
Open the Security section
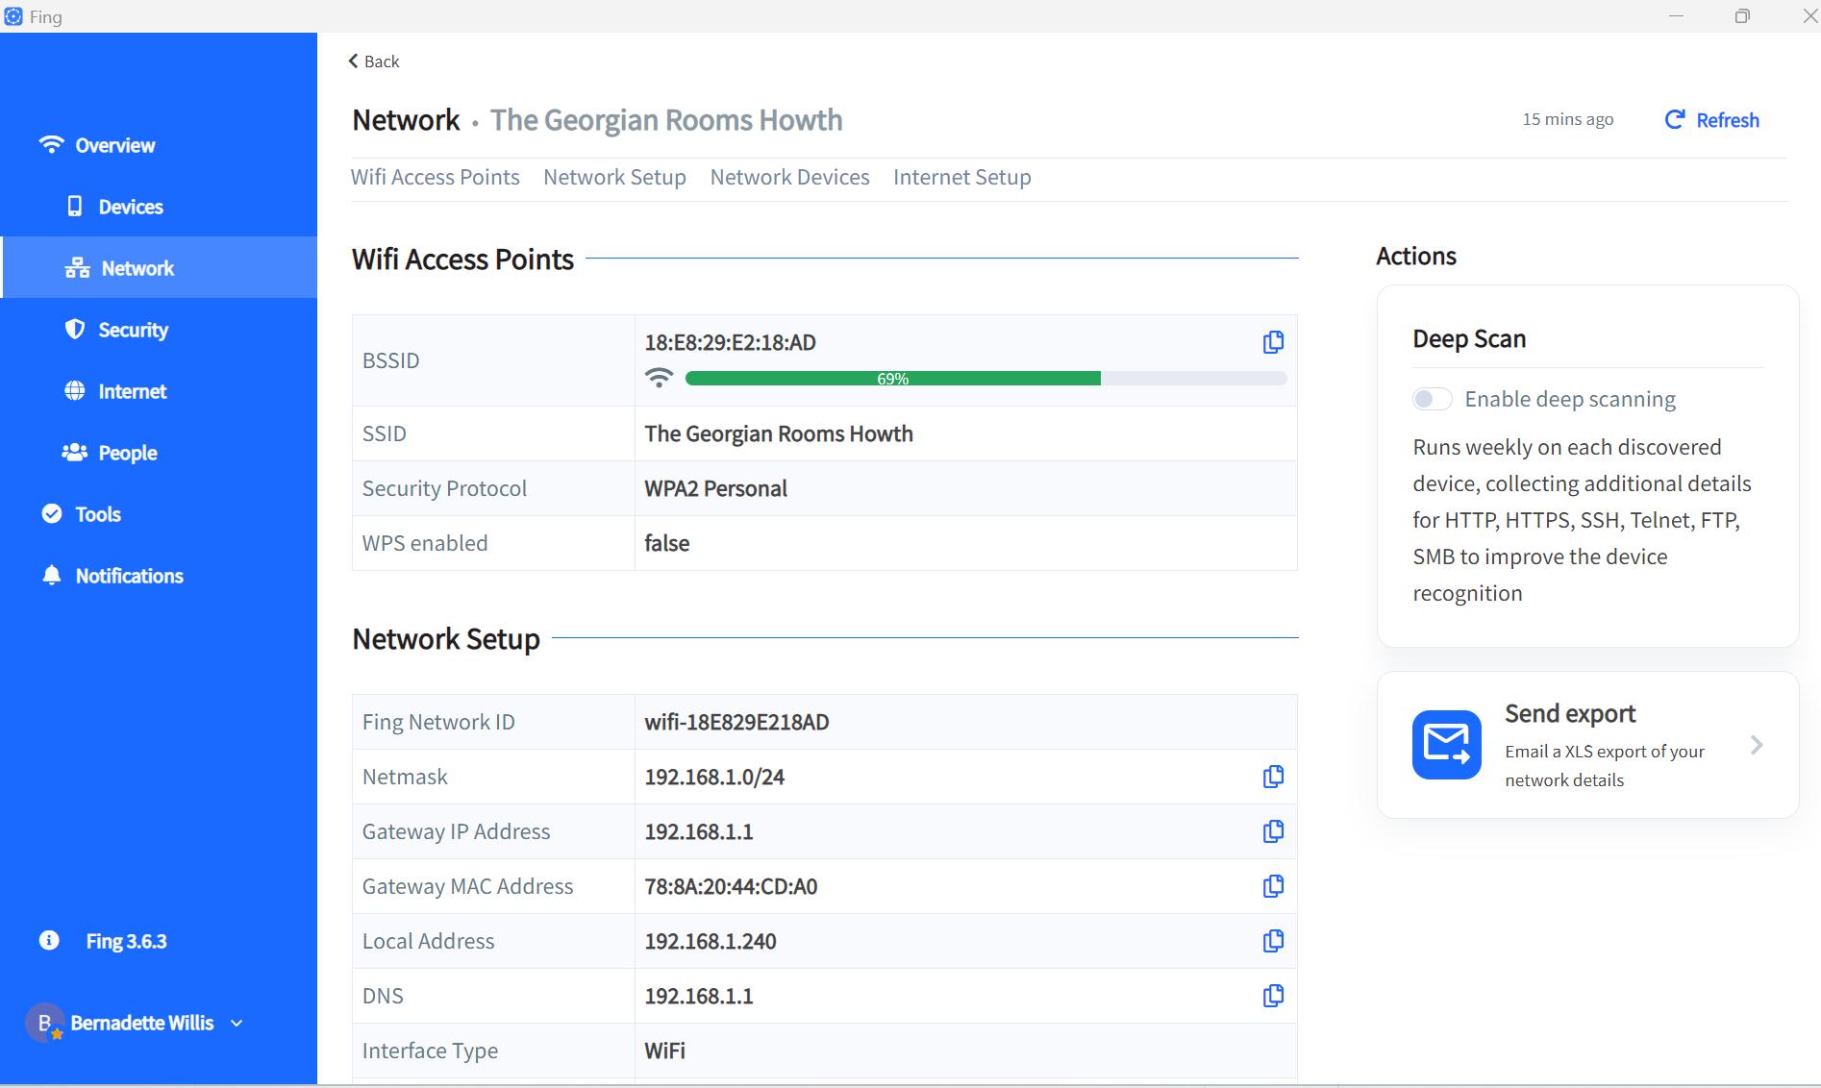tap(133, 330)
